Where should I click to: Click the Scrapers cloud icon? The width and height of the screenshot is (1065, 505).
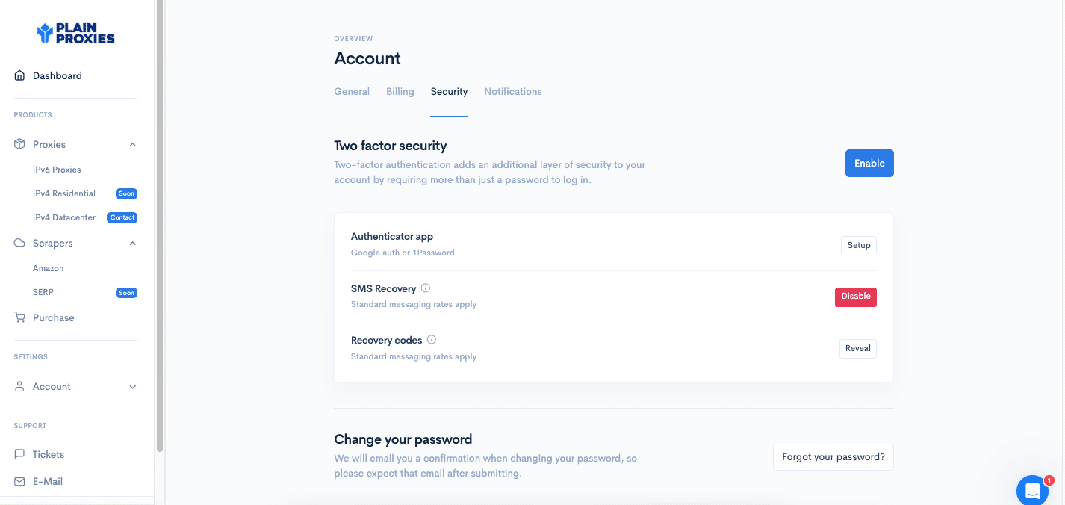point(20,243)
